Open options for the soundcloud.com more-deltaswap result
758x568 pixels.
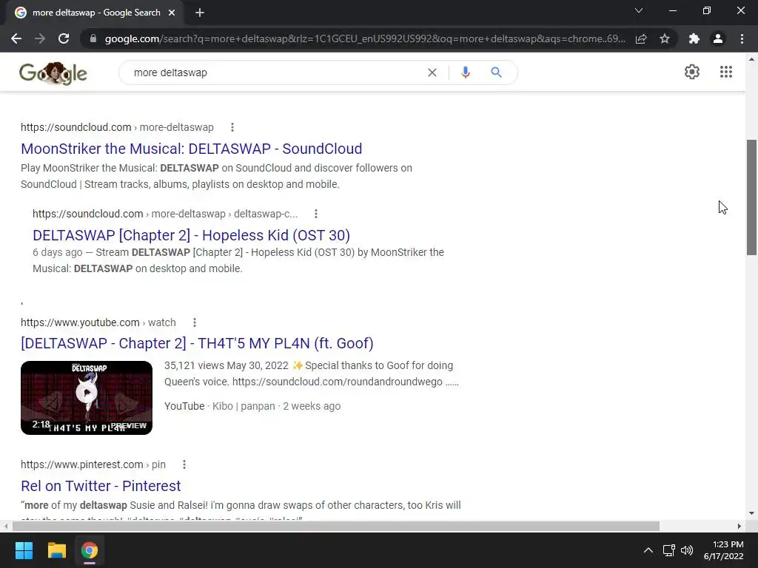point(232,127)
